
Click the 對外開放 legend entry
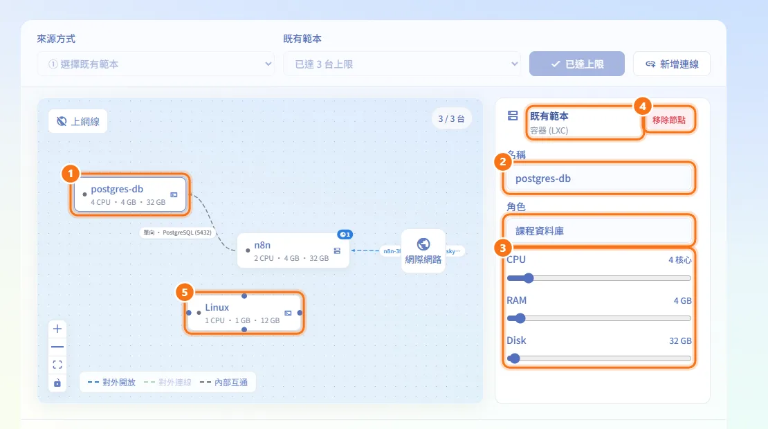[x=111, y=383]
